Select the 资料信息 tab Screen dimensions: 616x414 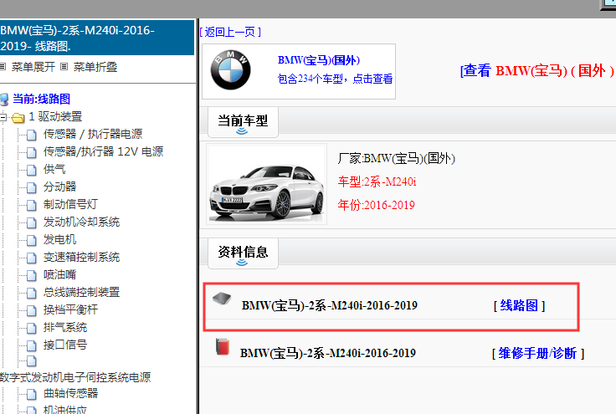point(243,253)
